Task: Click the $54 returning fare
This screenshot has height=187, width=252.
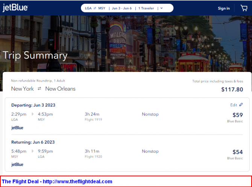Action: pos(238,152)
